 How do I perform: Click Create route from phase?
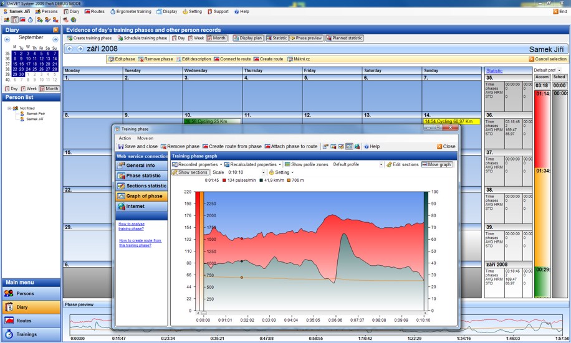click(232, 146)
